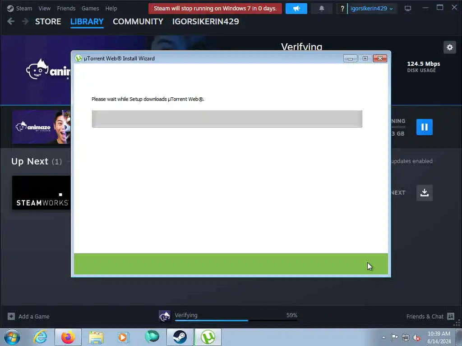462x346 pixels.
Task: Toggle Steam Big Picture mode monitor icon
Action: click(408, 9)
